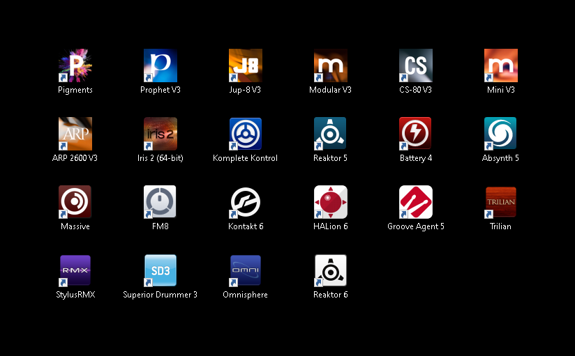
Task: Click the "Superior Drummer 3" label text
Action: click(160, 295)
